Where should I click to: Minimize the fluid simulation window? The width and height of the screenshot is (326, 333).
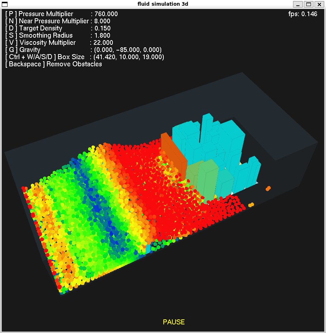point(298,4)
